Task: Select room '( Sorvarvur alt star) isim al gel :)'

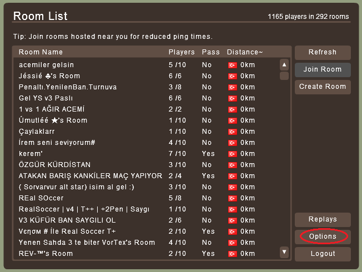Action: (147, 187)
